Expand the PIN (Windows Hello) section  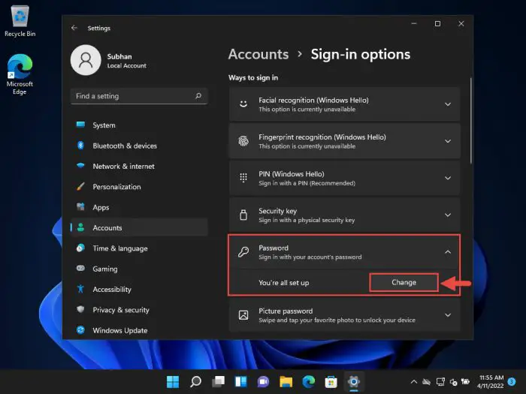[x=448, y=178]
